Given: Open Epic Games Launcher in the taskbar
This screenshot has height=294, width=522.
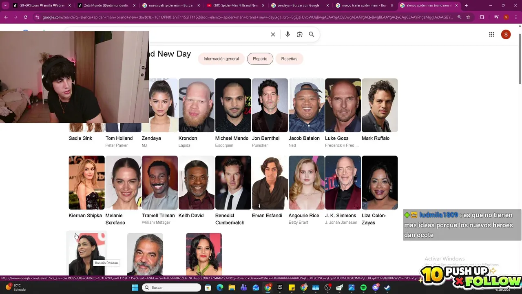Looking at the screenshot, I should [280, 287].
